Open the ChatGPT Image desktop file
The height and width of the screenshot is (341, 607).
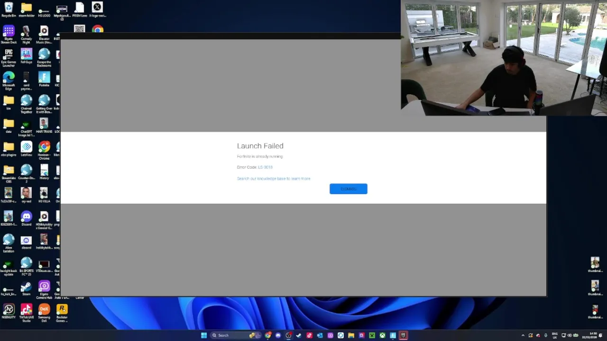[27, 127]
